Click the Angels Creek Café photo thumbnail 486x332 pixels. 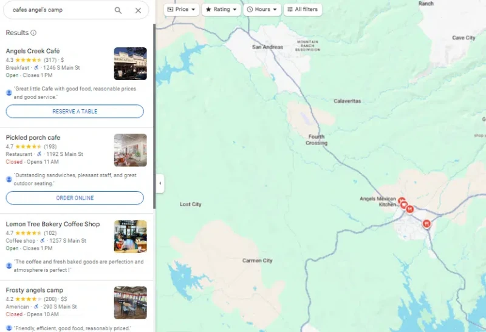(131, 64)
